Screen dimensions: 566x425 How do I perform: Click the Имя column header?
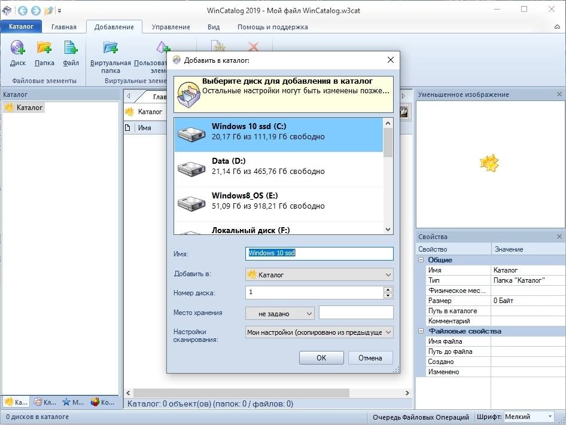click(144, 128)
